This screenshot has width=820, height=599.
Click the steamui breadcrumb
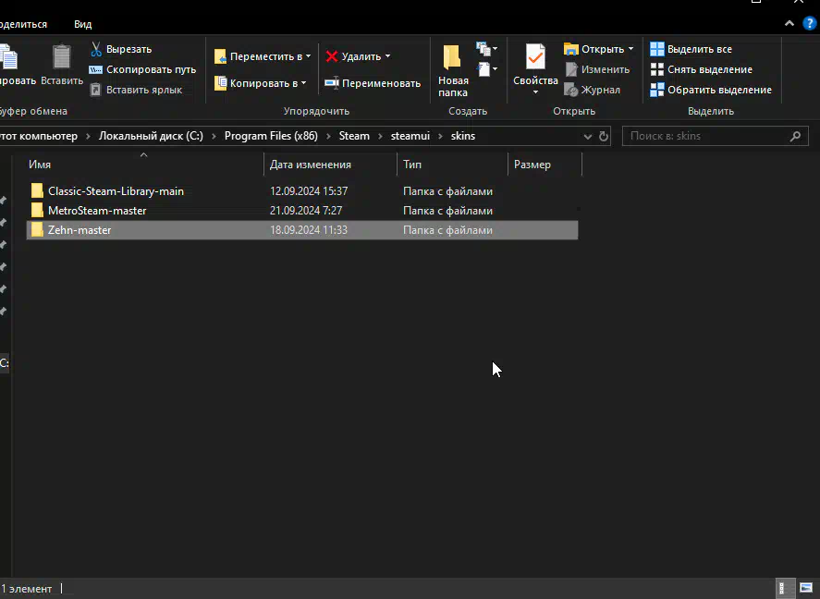410,136
